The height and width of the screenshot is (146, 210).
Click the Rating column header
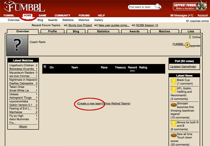click(x=143, y=67)
